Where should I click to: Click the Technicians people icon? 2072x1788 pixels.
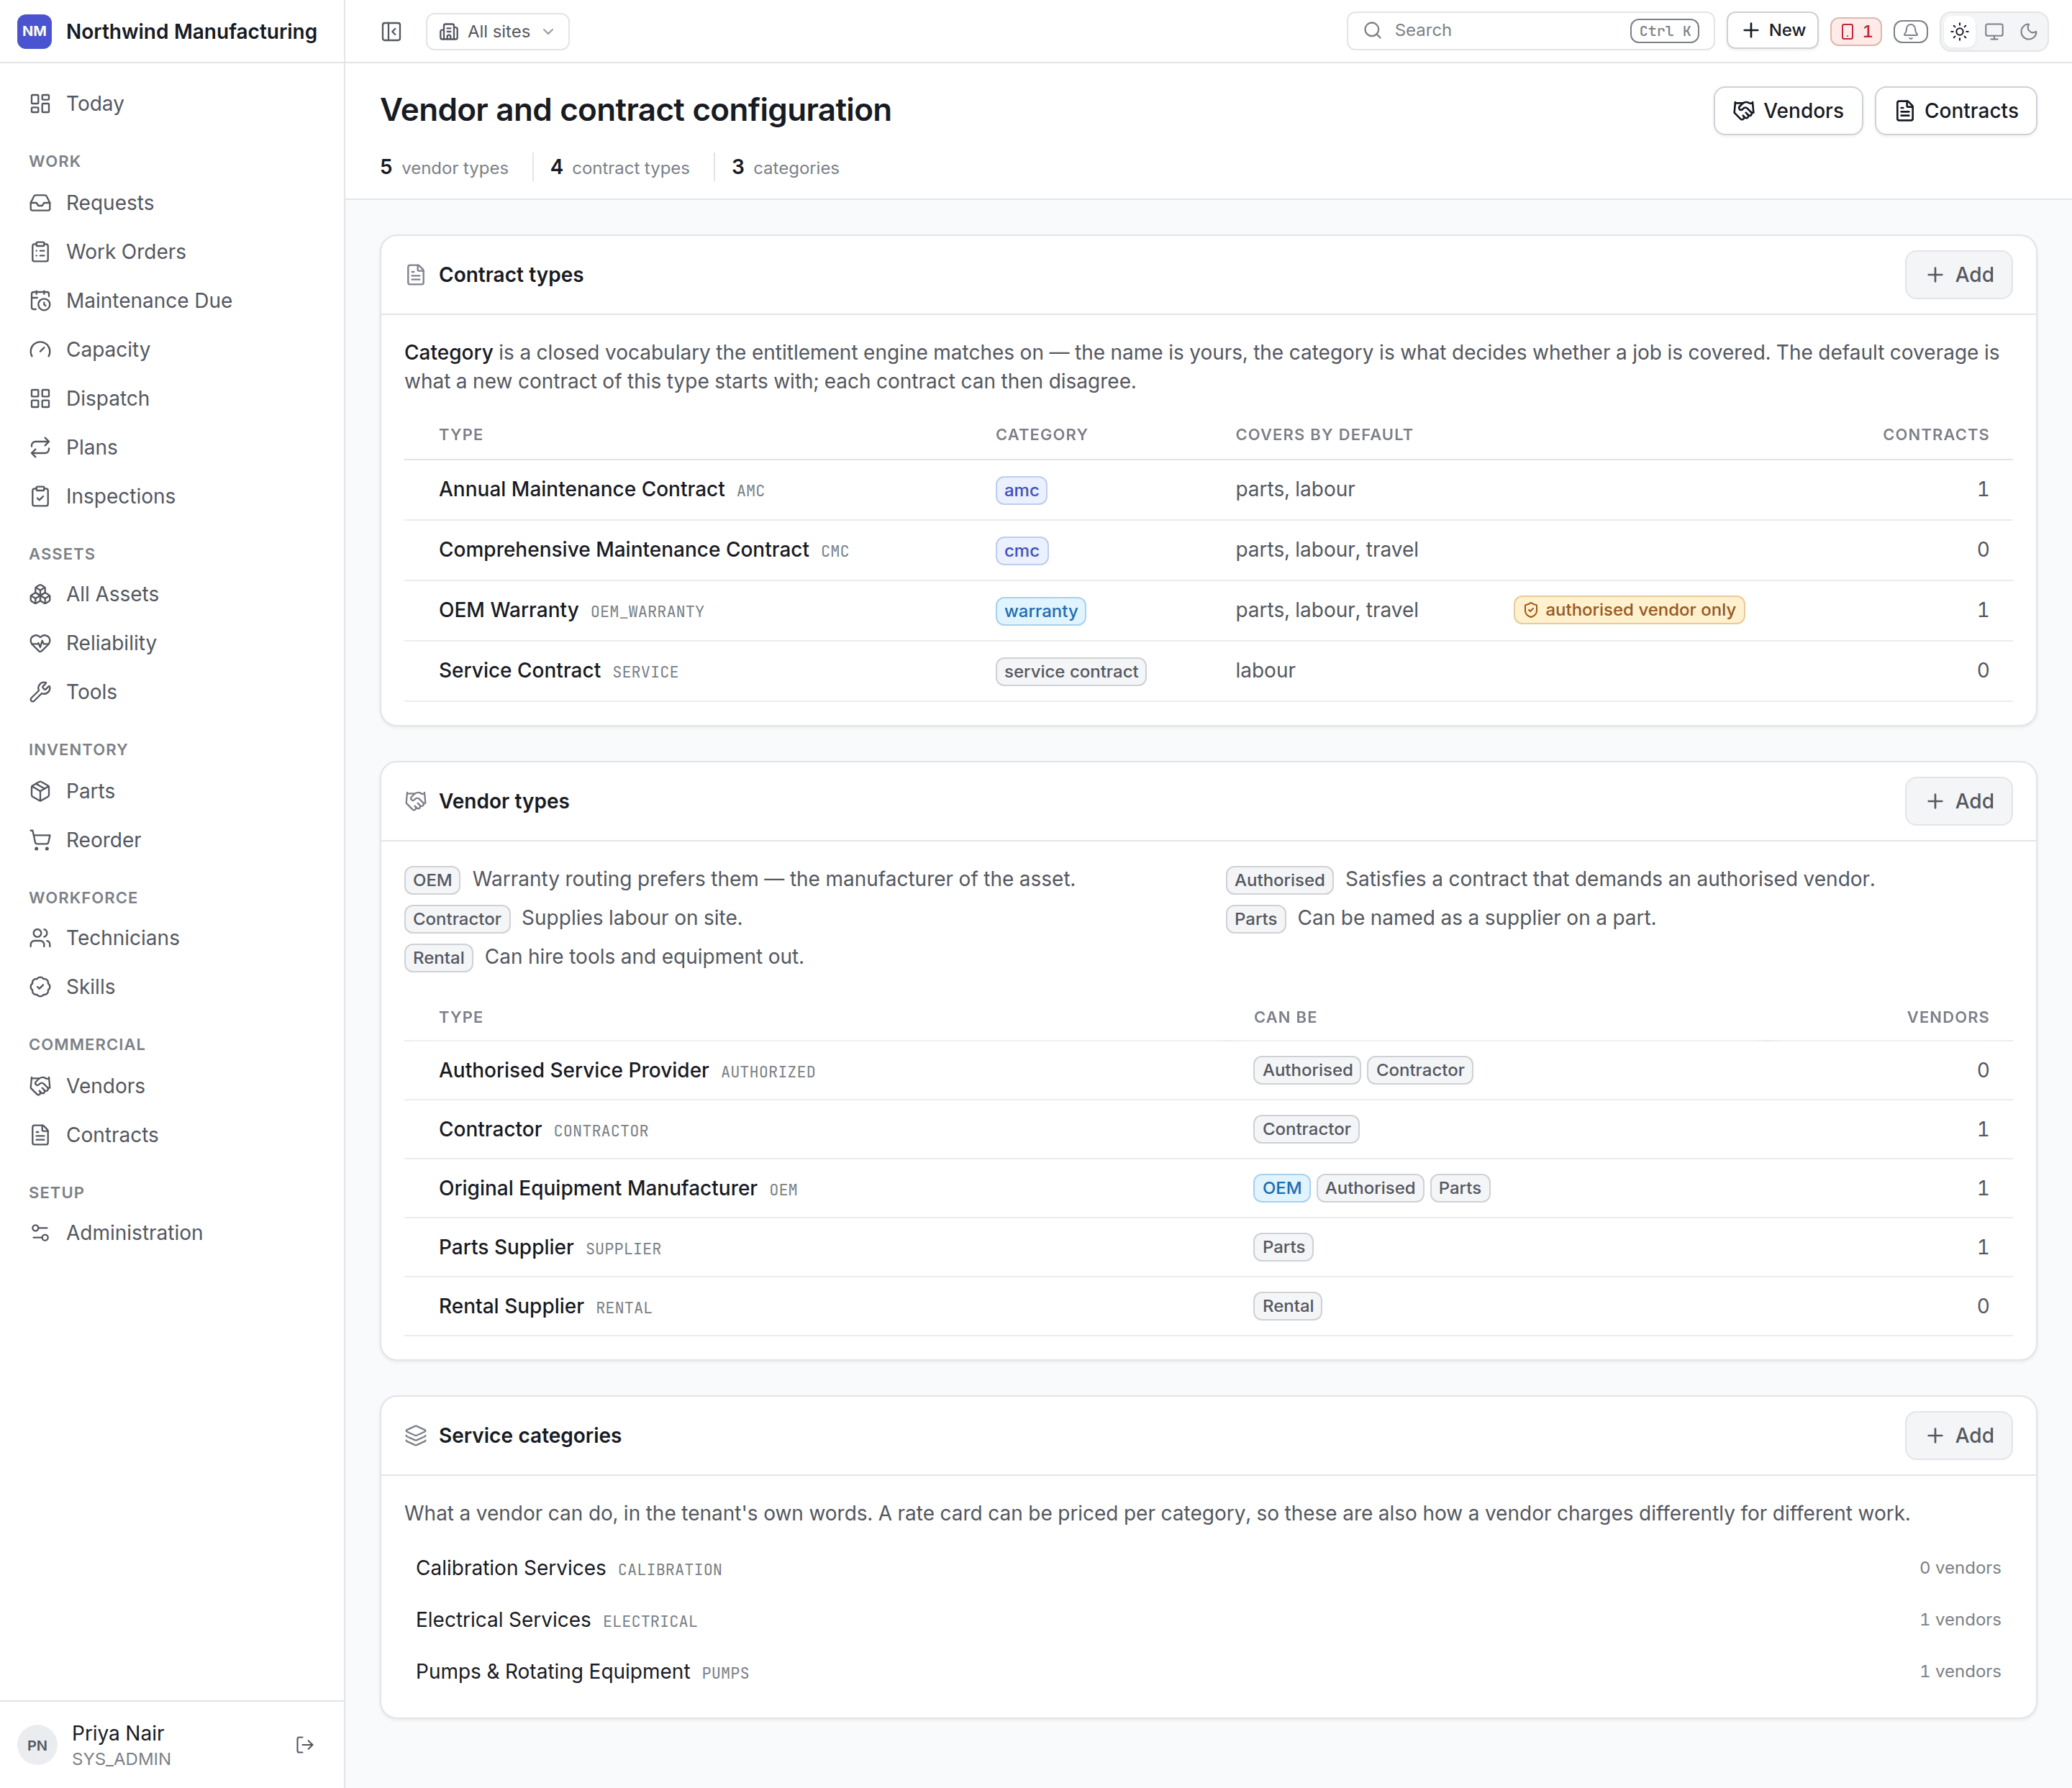(40, 939)
